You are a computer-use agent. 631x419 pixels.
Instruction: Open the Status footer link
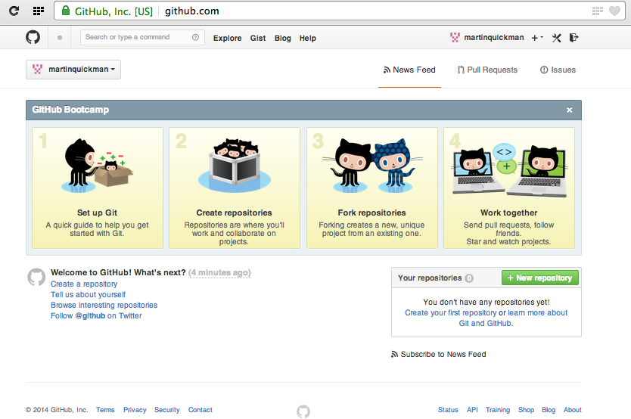(x=448, y=410)
